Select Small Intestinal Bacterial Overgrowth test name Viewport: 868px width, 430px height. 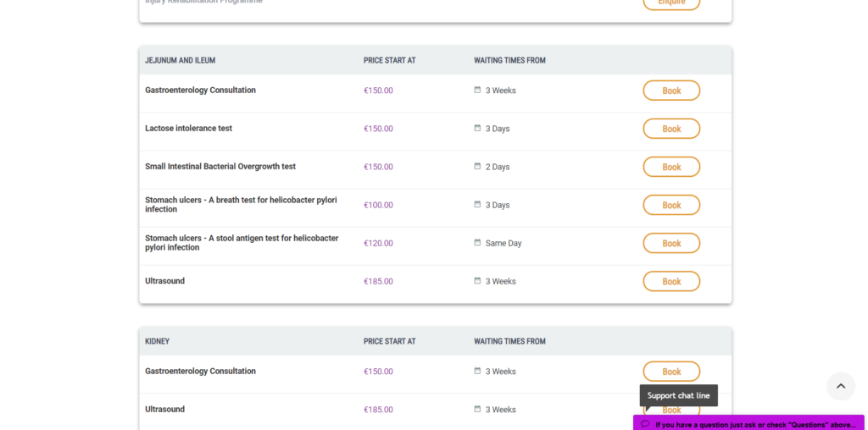220,167
